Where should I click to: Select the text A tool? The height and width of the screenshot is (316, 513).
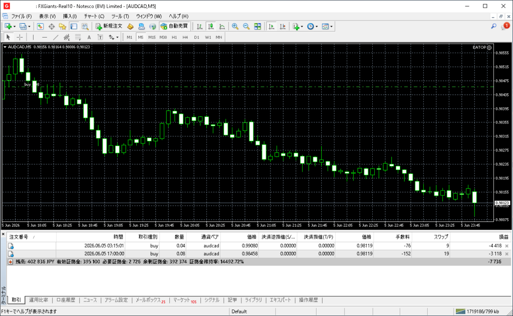(x=89, y=37)
